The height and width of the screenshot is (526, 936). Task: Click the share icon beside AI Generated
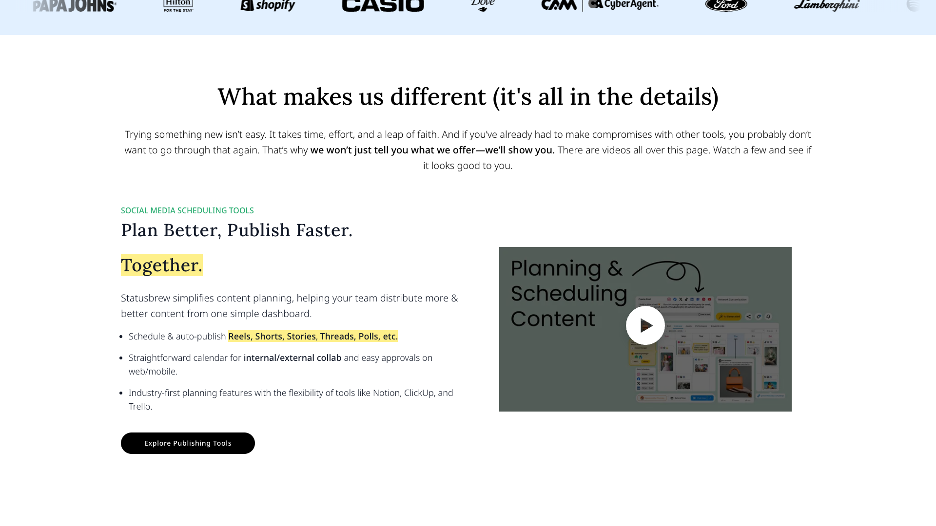click(749, 317)
